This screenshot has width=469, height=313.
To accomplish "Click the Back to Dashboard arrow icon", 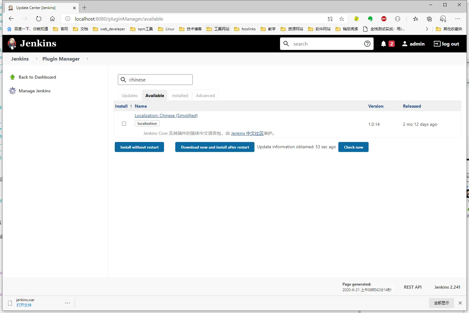I will tap(12, 77).
